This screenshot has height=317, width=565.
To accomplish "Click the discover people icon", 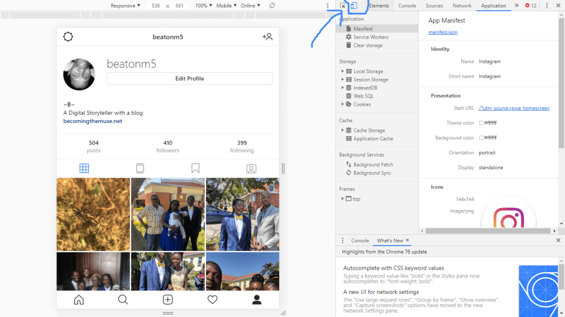I will (x=267, y=37).
